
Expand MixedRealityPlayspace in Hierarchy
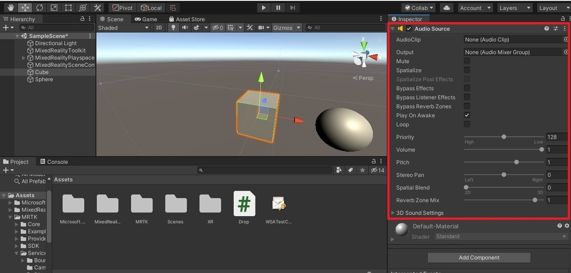(x=24, y=58)
